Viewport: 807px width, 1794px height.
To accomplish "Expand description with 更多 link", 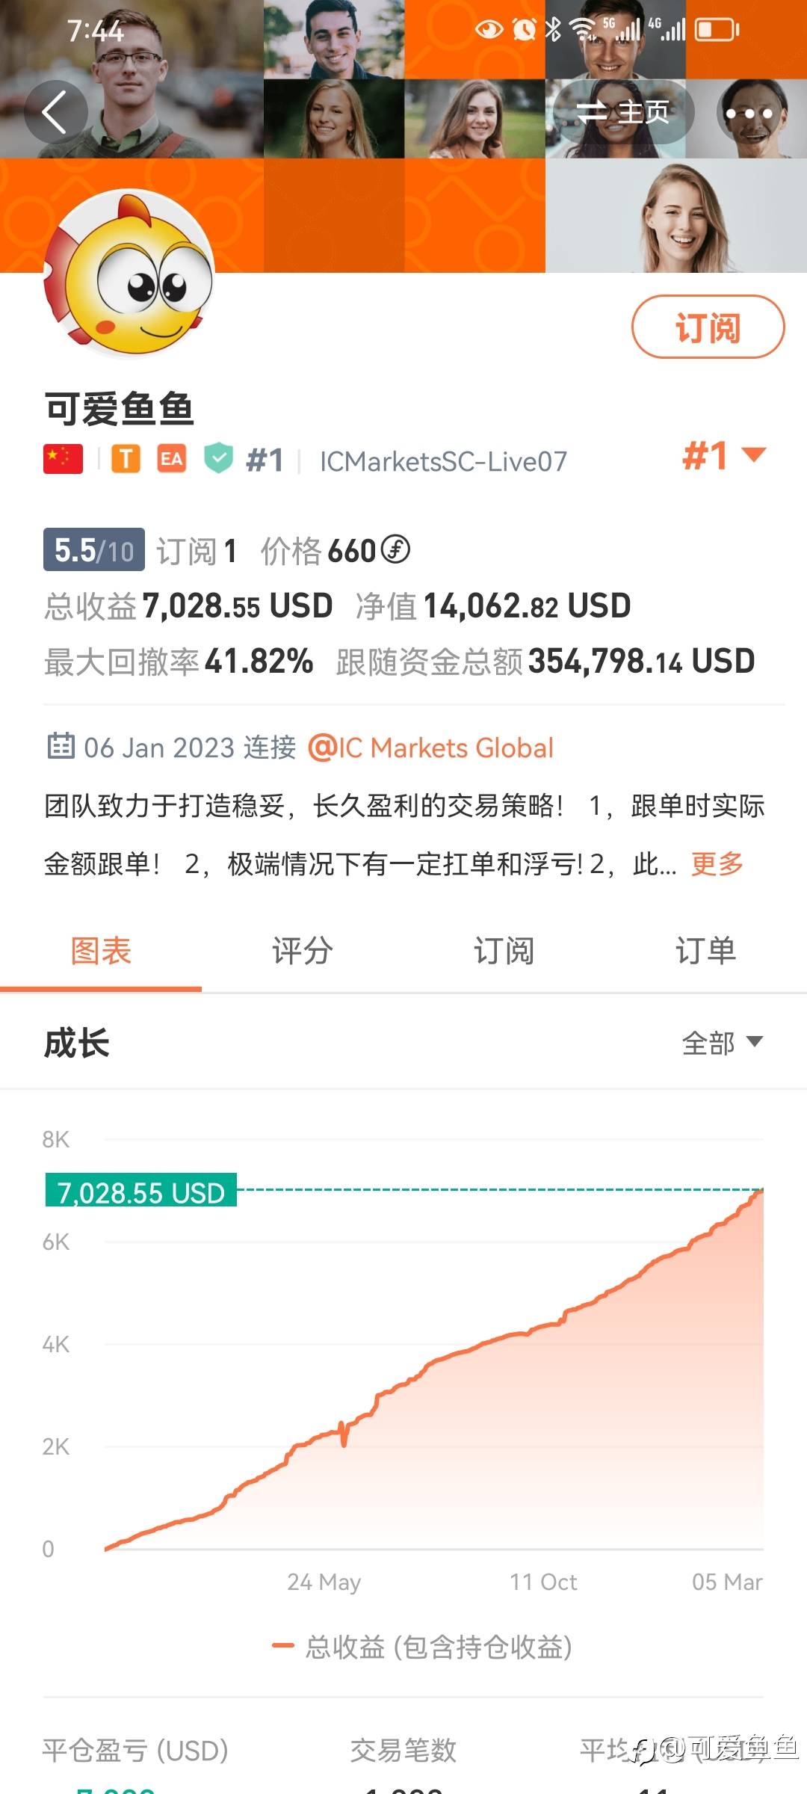I will [x=717, y=864].
